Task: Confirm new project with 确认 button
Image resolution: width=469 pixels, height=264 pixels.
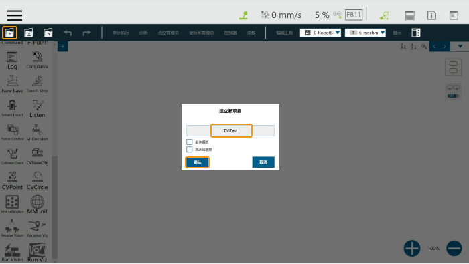Action: pos(197,162)
